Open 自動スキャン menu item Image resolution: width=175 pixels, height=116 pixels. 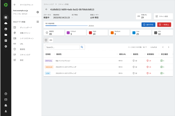pyautogui.click(x=26, y=33)
